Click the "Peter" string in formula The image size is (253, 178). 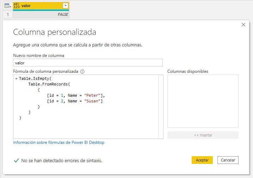coord(92,95)
